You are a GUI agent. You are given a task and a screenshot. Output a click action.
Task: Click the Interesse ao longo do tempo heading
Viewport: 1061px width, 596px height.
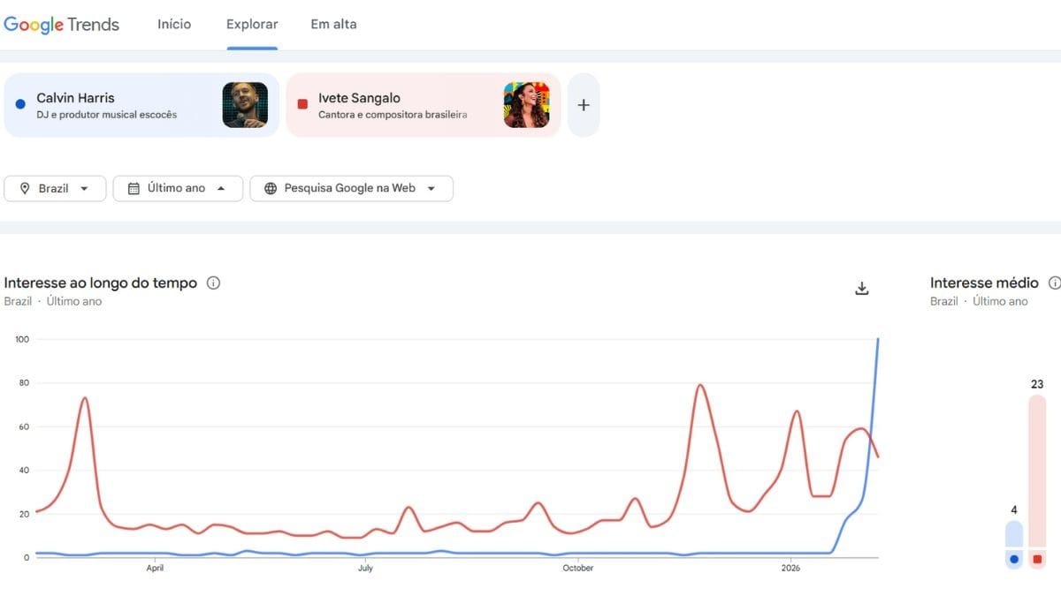[101, 283]
